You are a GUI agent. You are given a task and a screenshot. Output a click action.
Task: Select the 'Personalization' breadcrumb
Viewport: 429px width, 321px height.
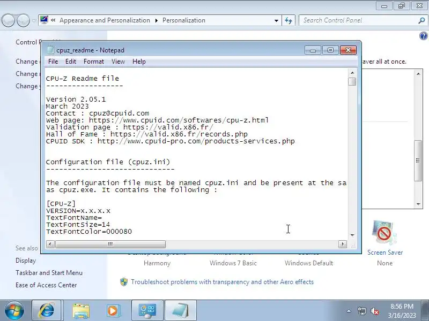[184, 20]
